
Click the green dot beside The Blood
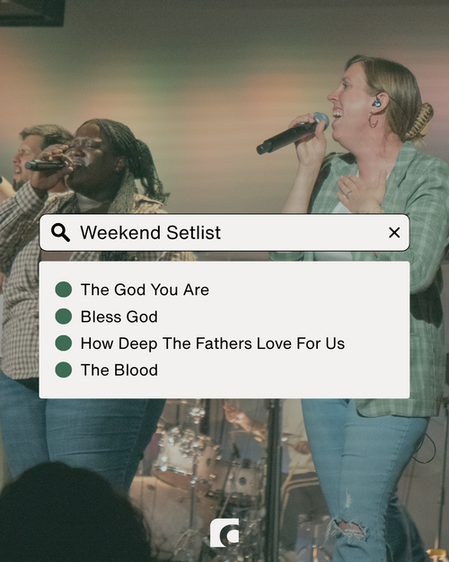(x=64, y=370)
